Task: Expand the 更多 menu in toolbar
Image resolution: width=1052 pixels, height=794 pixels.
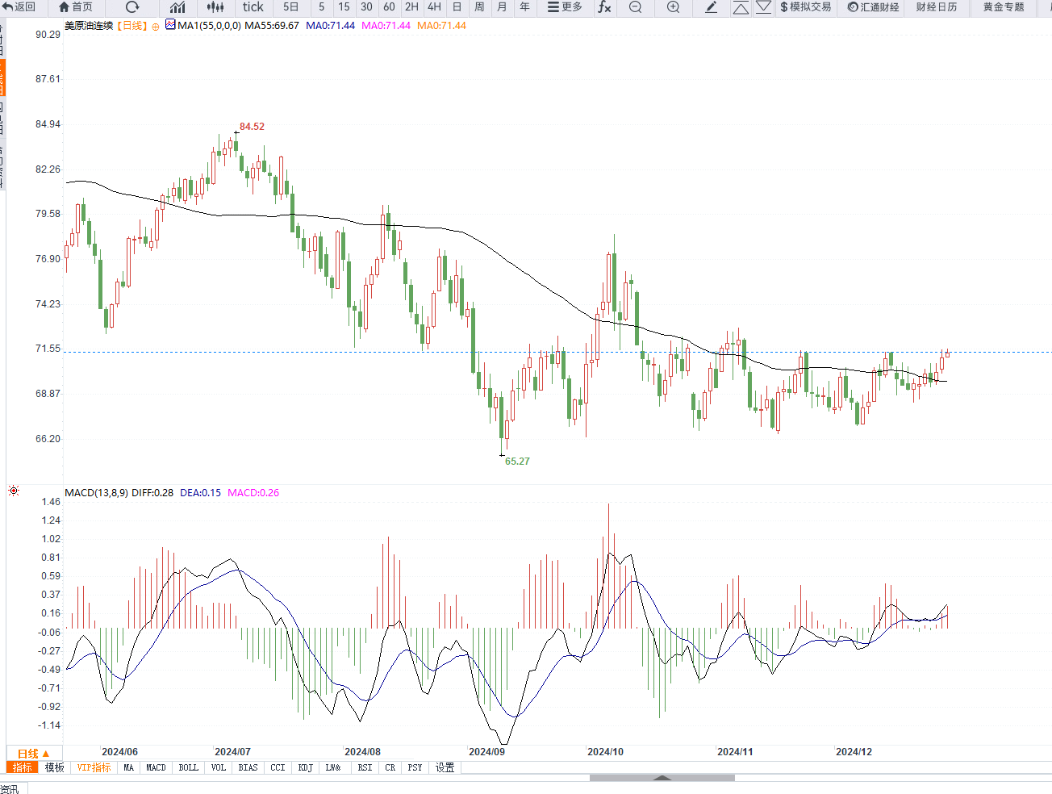Action: point(565,7)
